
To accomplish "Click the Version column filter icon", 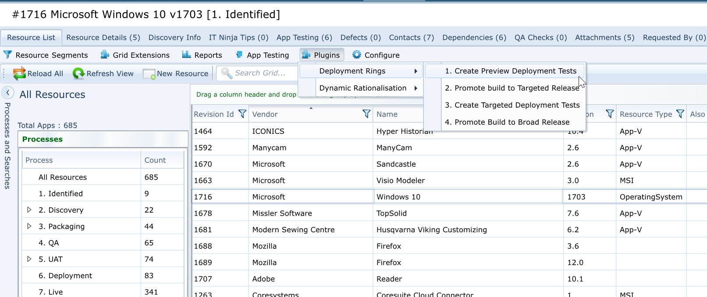I will (609, 114).
